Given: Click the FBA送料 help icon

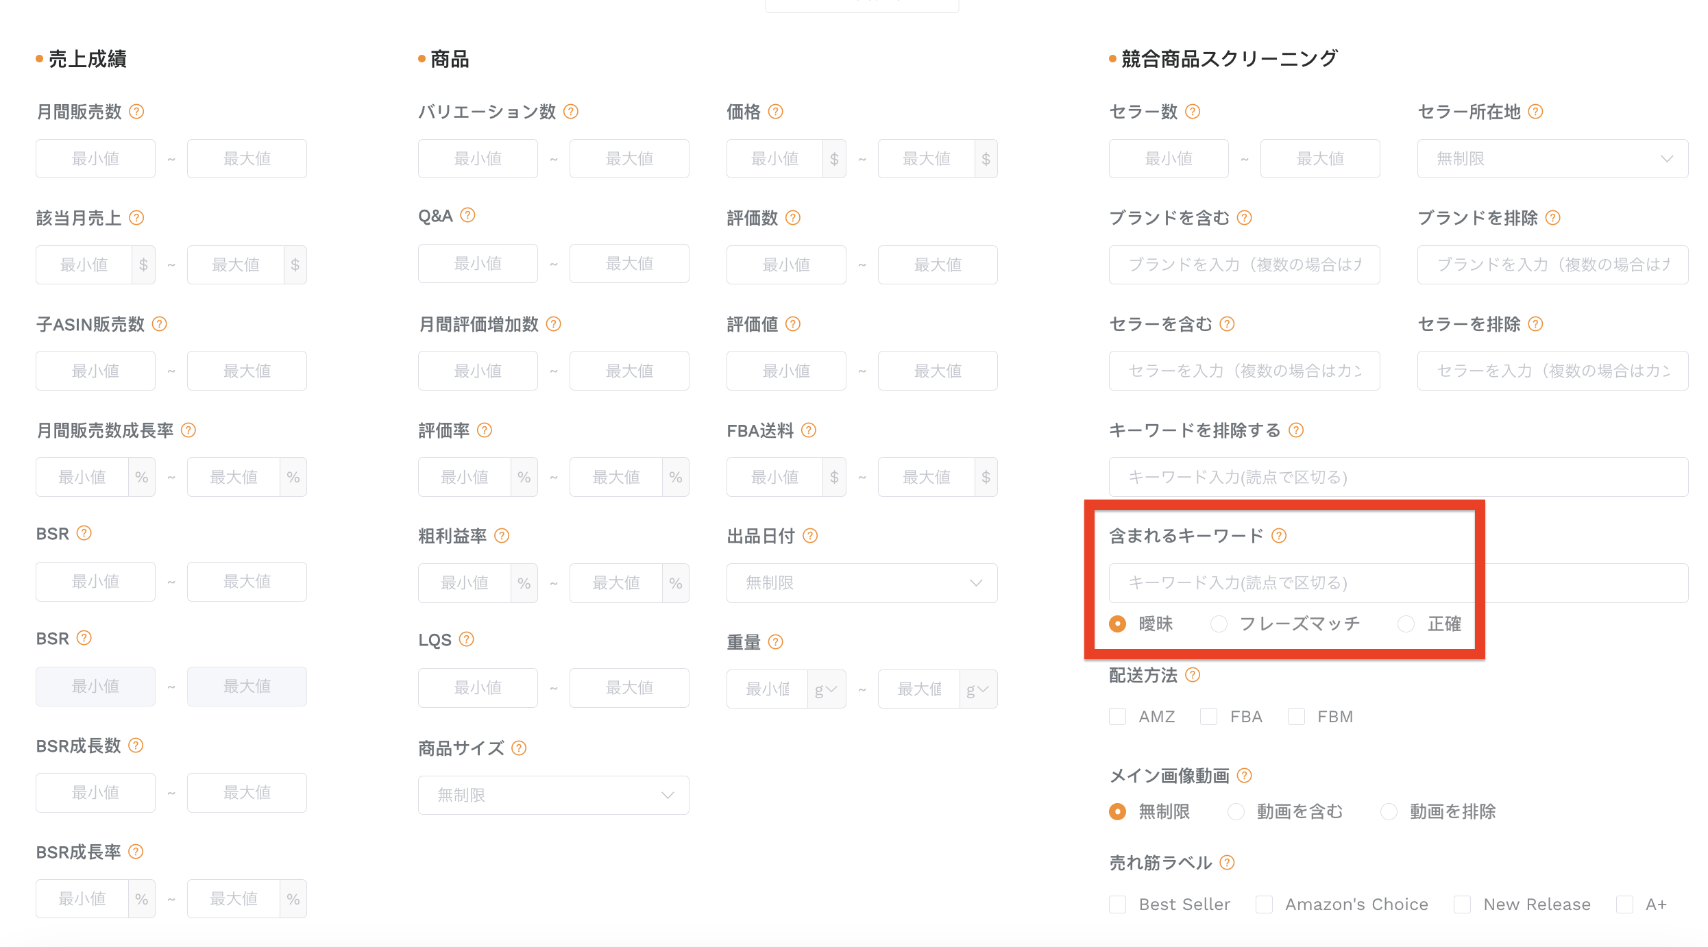Looking at the screenshot, I should coord(808,430).
